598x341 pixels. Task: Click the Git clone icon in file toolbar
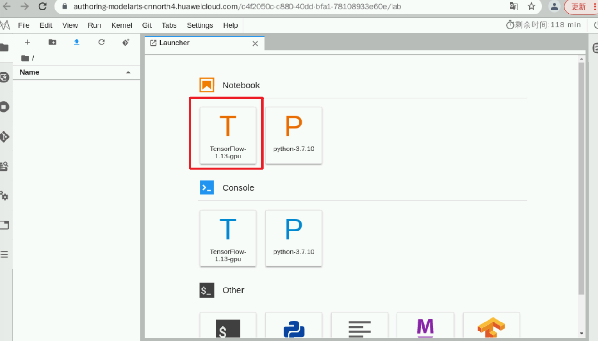click(126, 42)
